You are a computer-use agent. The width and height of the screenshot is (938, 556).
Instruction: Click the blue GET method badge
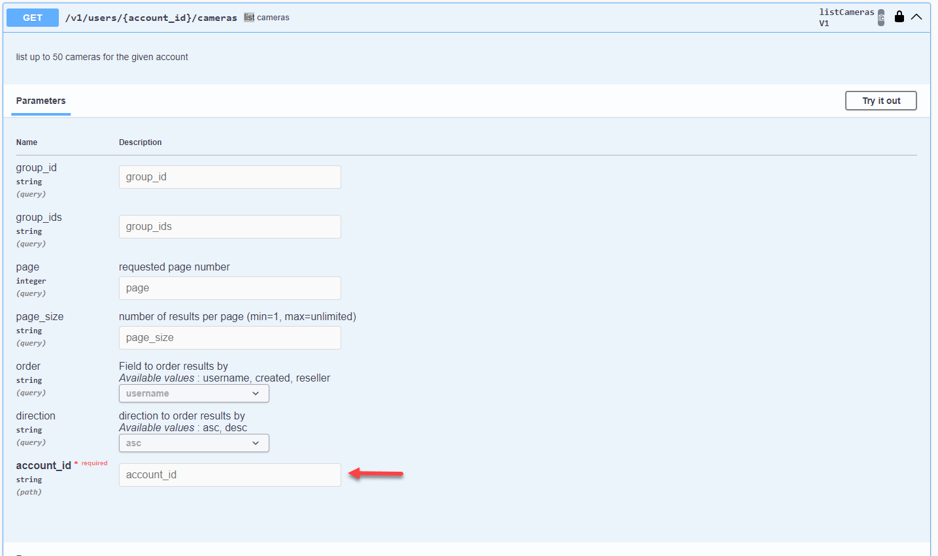[x=33, y=18]
